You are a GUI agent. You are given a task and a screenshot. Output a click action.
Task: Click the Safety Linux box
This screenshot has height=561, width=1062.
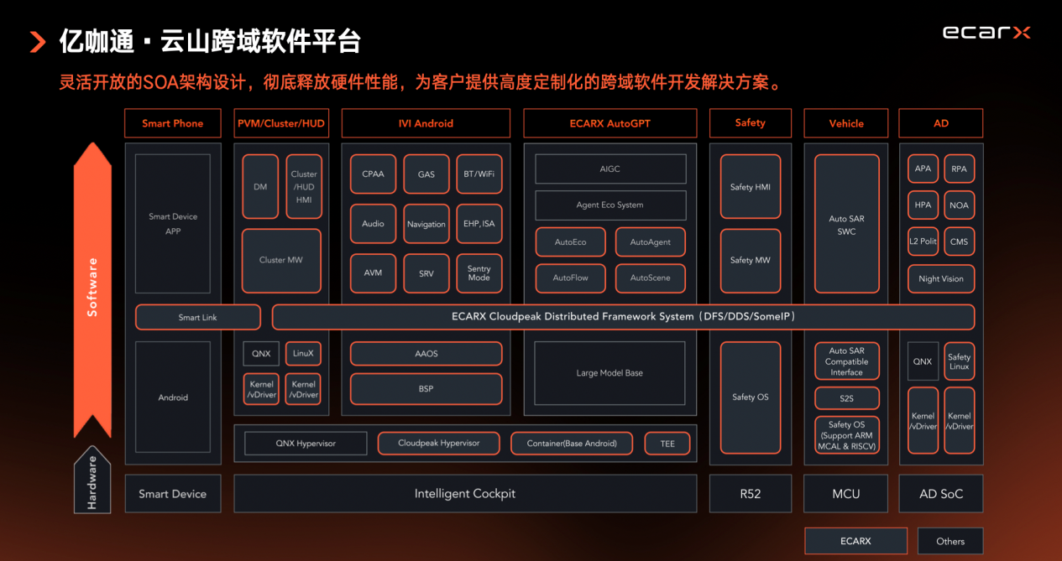959,361
